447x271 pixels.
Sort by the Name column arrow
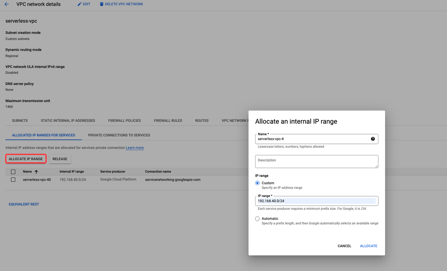click(36, 172)
